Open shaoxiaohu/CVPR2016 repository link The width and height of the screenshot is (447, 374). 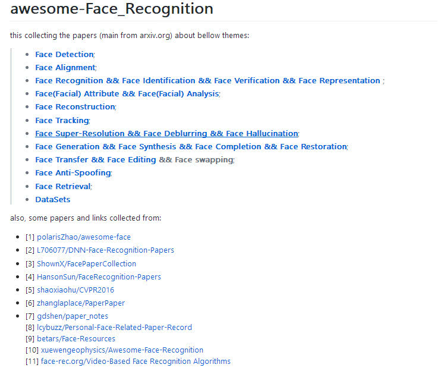(75, 290)
